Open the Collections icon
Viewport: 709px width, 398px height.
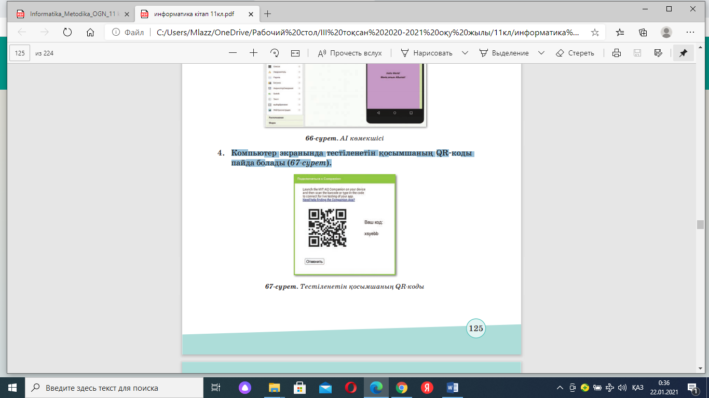(643, 32)
